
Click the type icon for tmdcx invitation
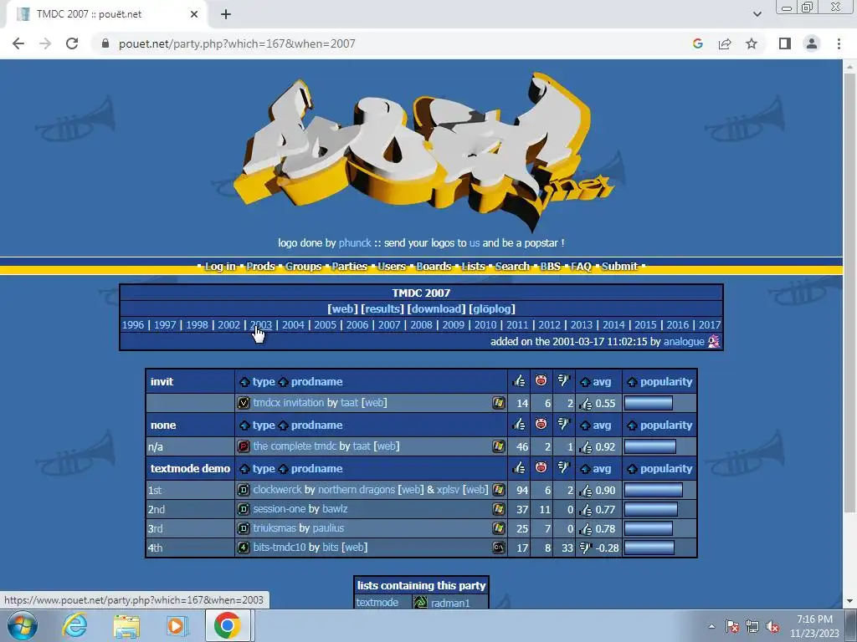point(244,403)
